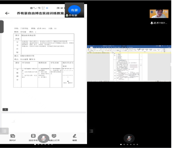Click the document title 乔有豪自由搏击实战训练教案
Screen dimensions: 172x148
point(41,13)
